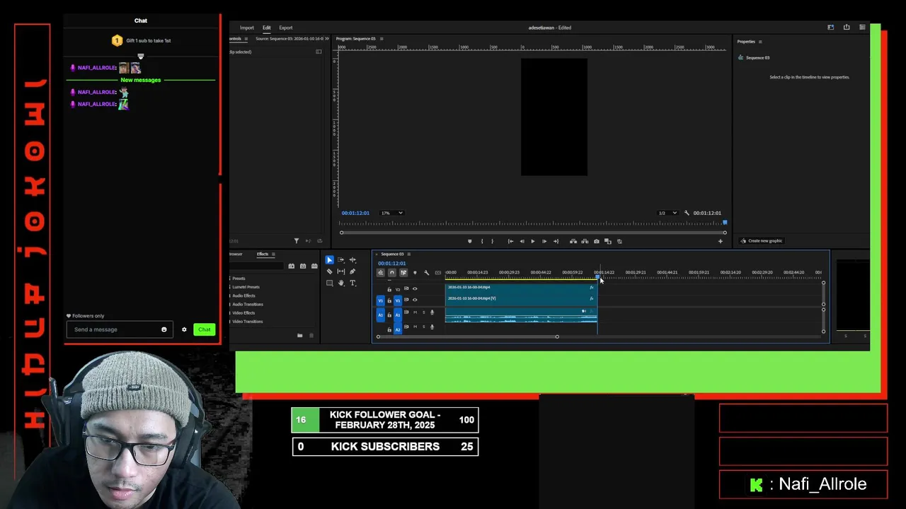Click Create new graphic button
906x509 pixels.
tap(762, 241)
